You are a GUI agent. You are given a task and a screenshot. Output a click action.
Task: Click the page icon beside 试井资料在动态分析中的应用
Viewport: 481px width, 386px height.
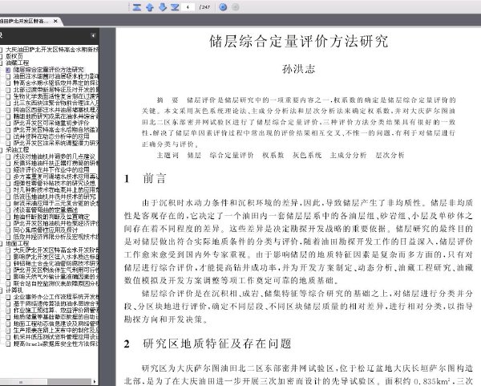8,136
